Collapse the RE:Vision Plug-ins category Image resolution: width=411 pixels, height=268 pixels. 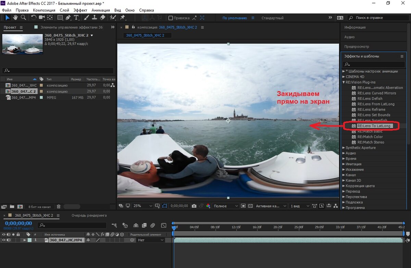pos(344,82)
